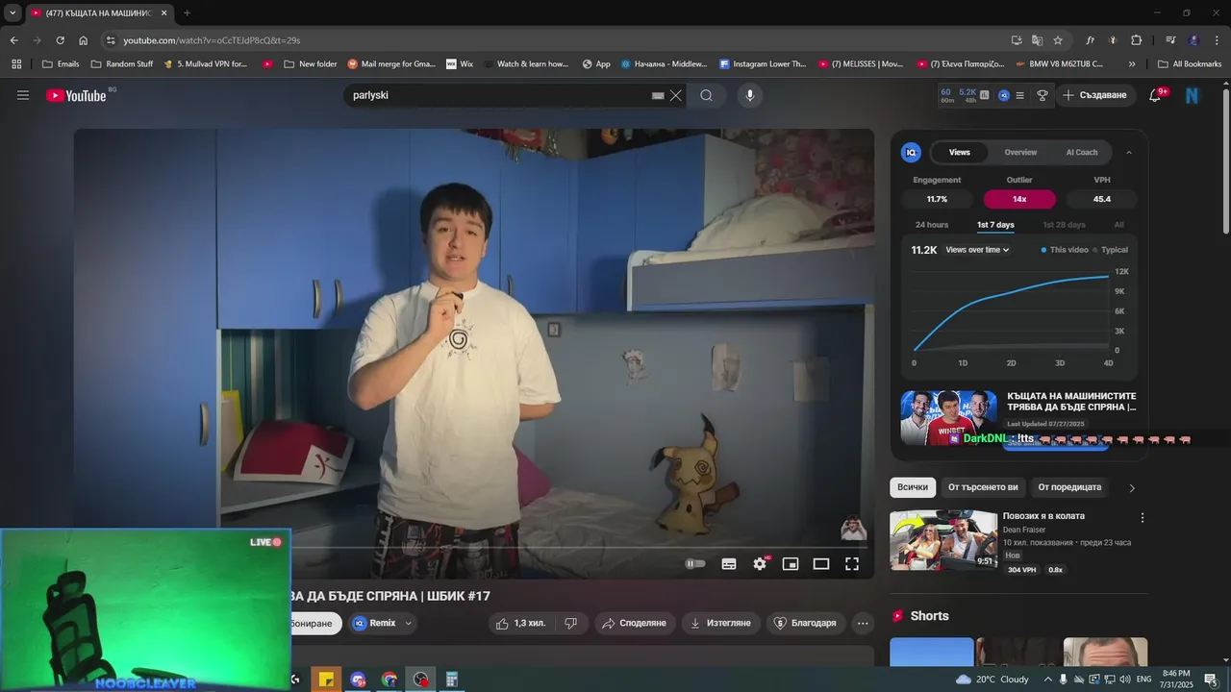1231x692 pixels.
Task: Toggle the autoplay switch
Action: coord(694,564)
